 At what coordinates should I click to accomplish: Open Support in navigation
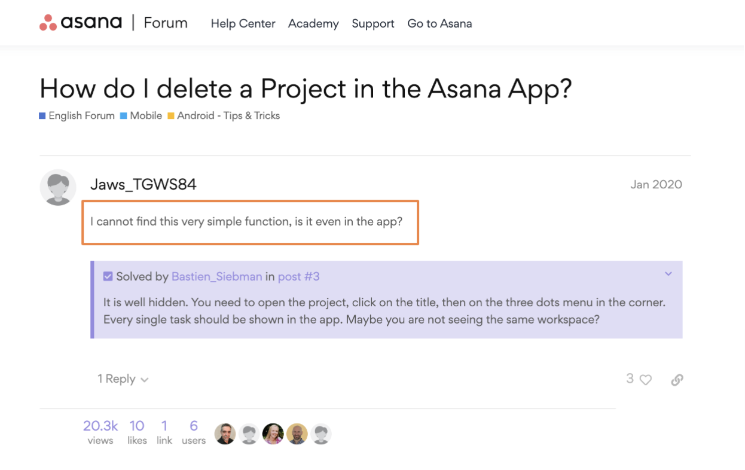click(373, 24)
